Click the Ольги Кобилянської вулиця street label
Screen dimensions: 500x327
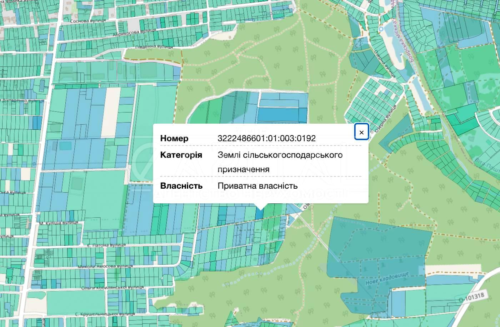pyautogui.click(x=112, y=287)
